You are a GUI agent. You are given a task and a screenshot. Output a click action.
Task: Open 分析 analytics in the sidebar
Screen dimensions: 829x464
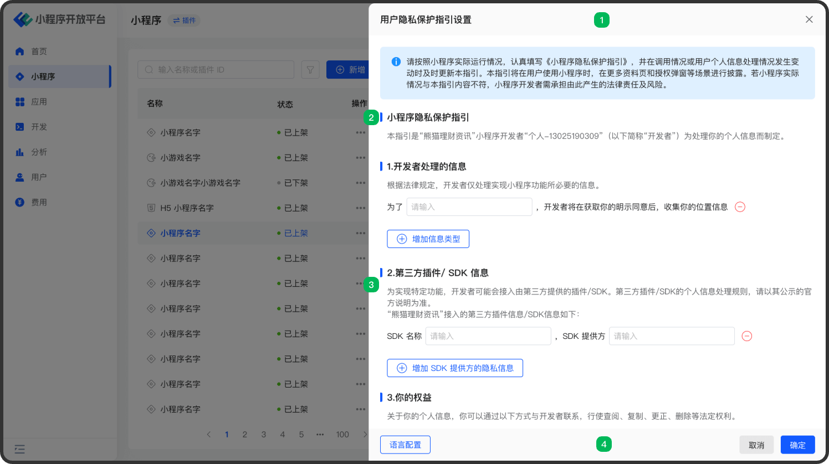pos(39,152)
